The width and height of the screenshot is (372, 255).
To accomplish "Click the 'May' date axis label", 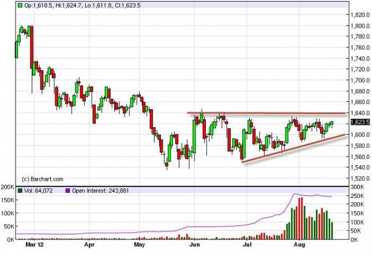I will (x=139, y=245).
